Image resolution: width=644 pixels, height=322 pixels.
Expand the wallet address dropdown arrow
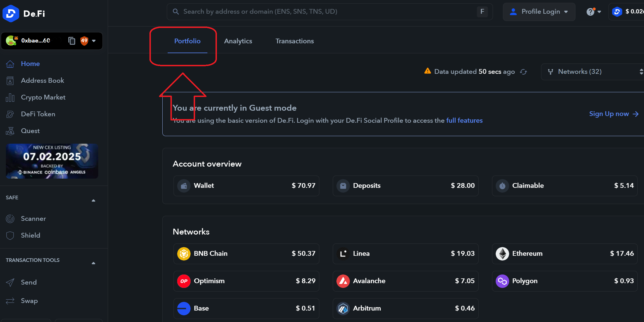point(94,41)
